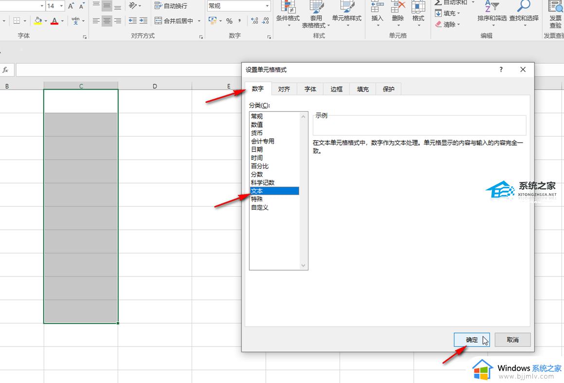The image size is (564, 383).
Task: Select 货币 in category list
Action: coord(274,133)
